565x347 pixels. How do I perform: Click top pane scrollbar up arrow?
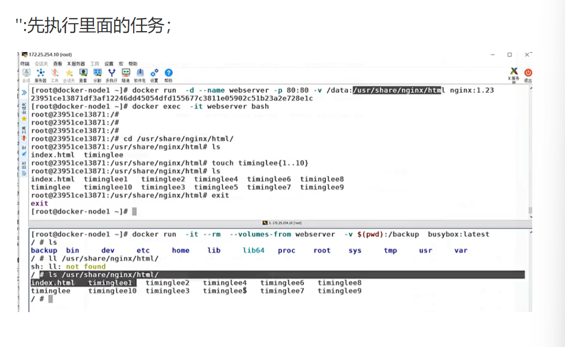(x=531, y=88)
